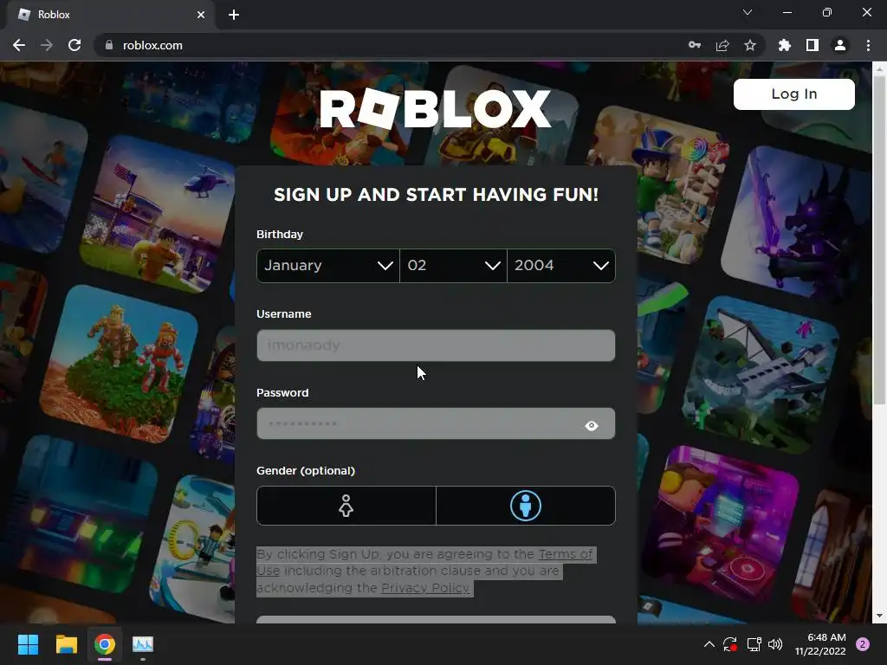Select the Roblox tab
Viewport: 887px width, 665px height.
coord(110,15)
